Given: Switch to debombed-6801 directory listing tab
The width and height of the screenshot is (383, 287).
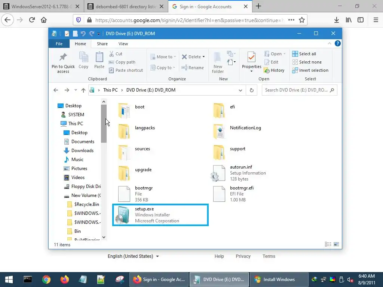Looking at the screenshot, I should 126,6.
